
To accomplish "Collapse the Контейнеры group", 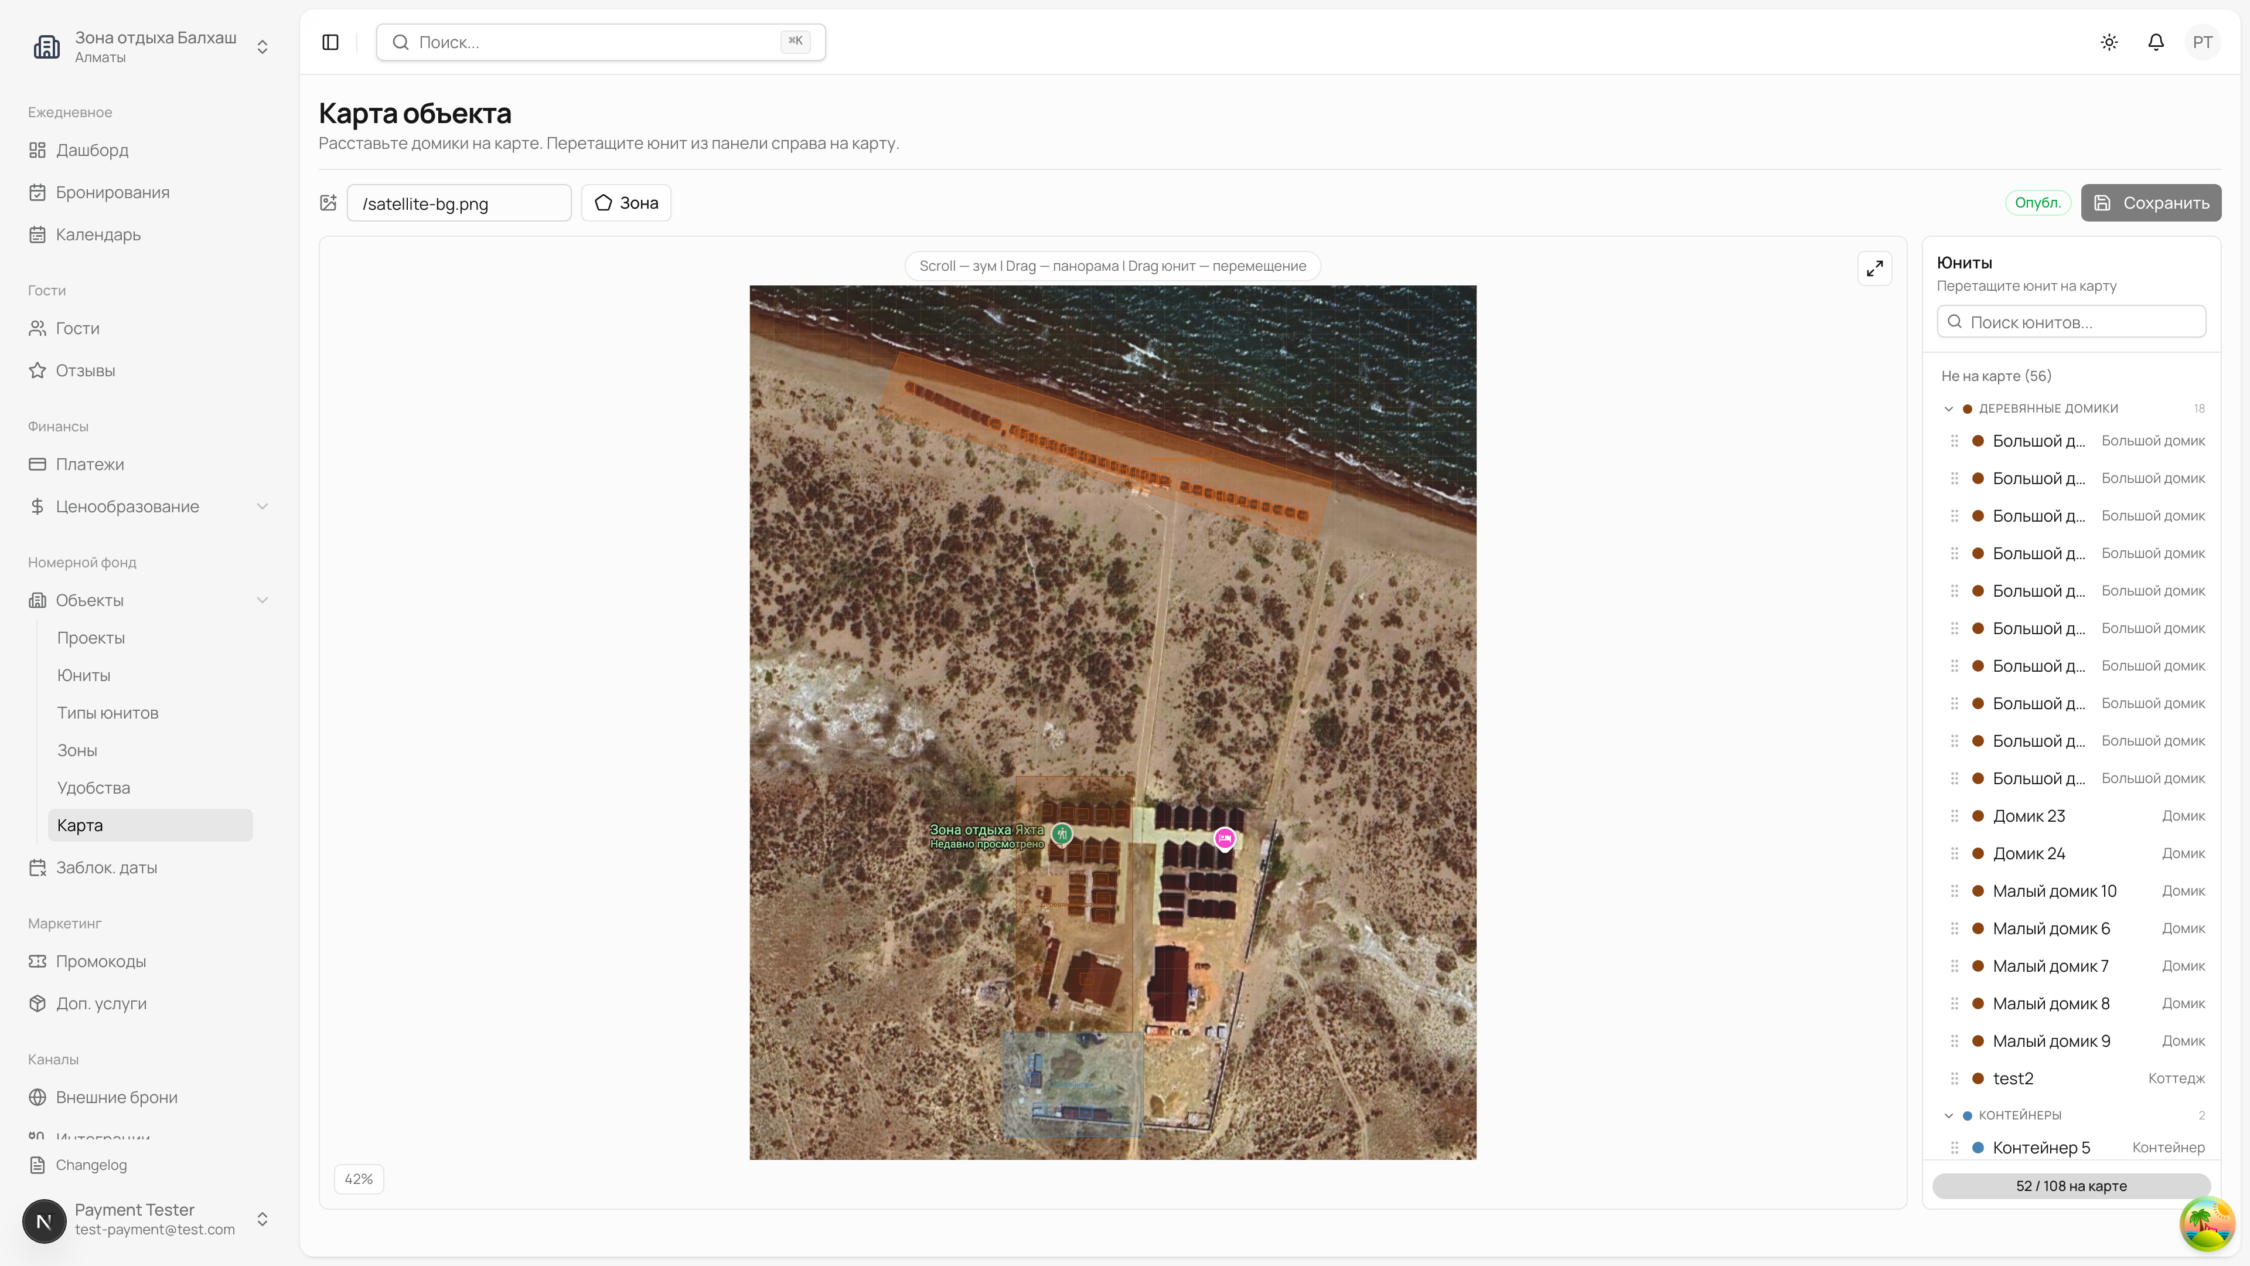I will coord(1949,1115).
